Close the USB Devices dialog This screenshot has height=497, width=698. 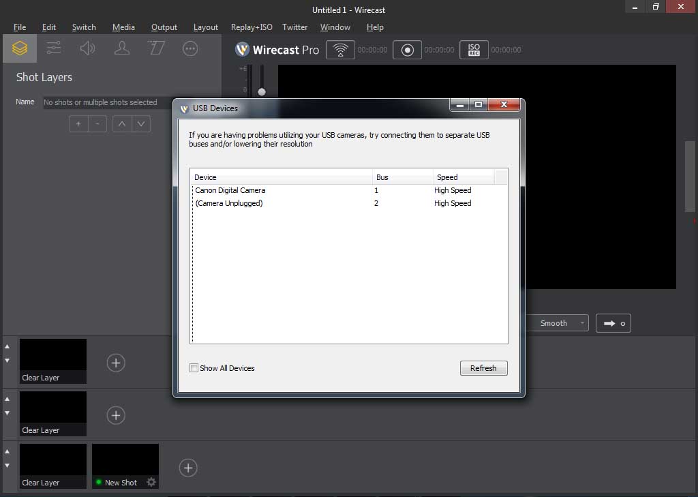pyautogui.click(x=504, y=105)
